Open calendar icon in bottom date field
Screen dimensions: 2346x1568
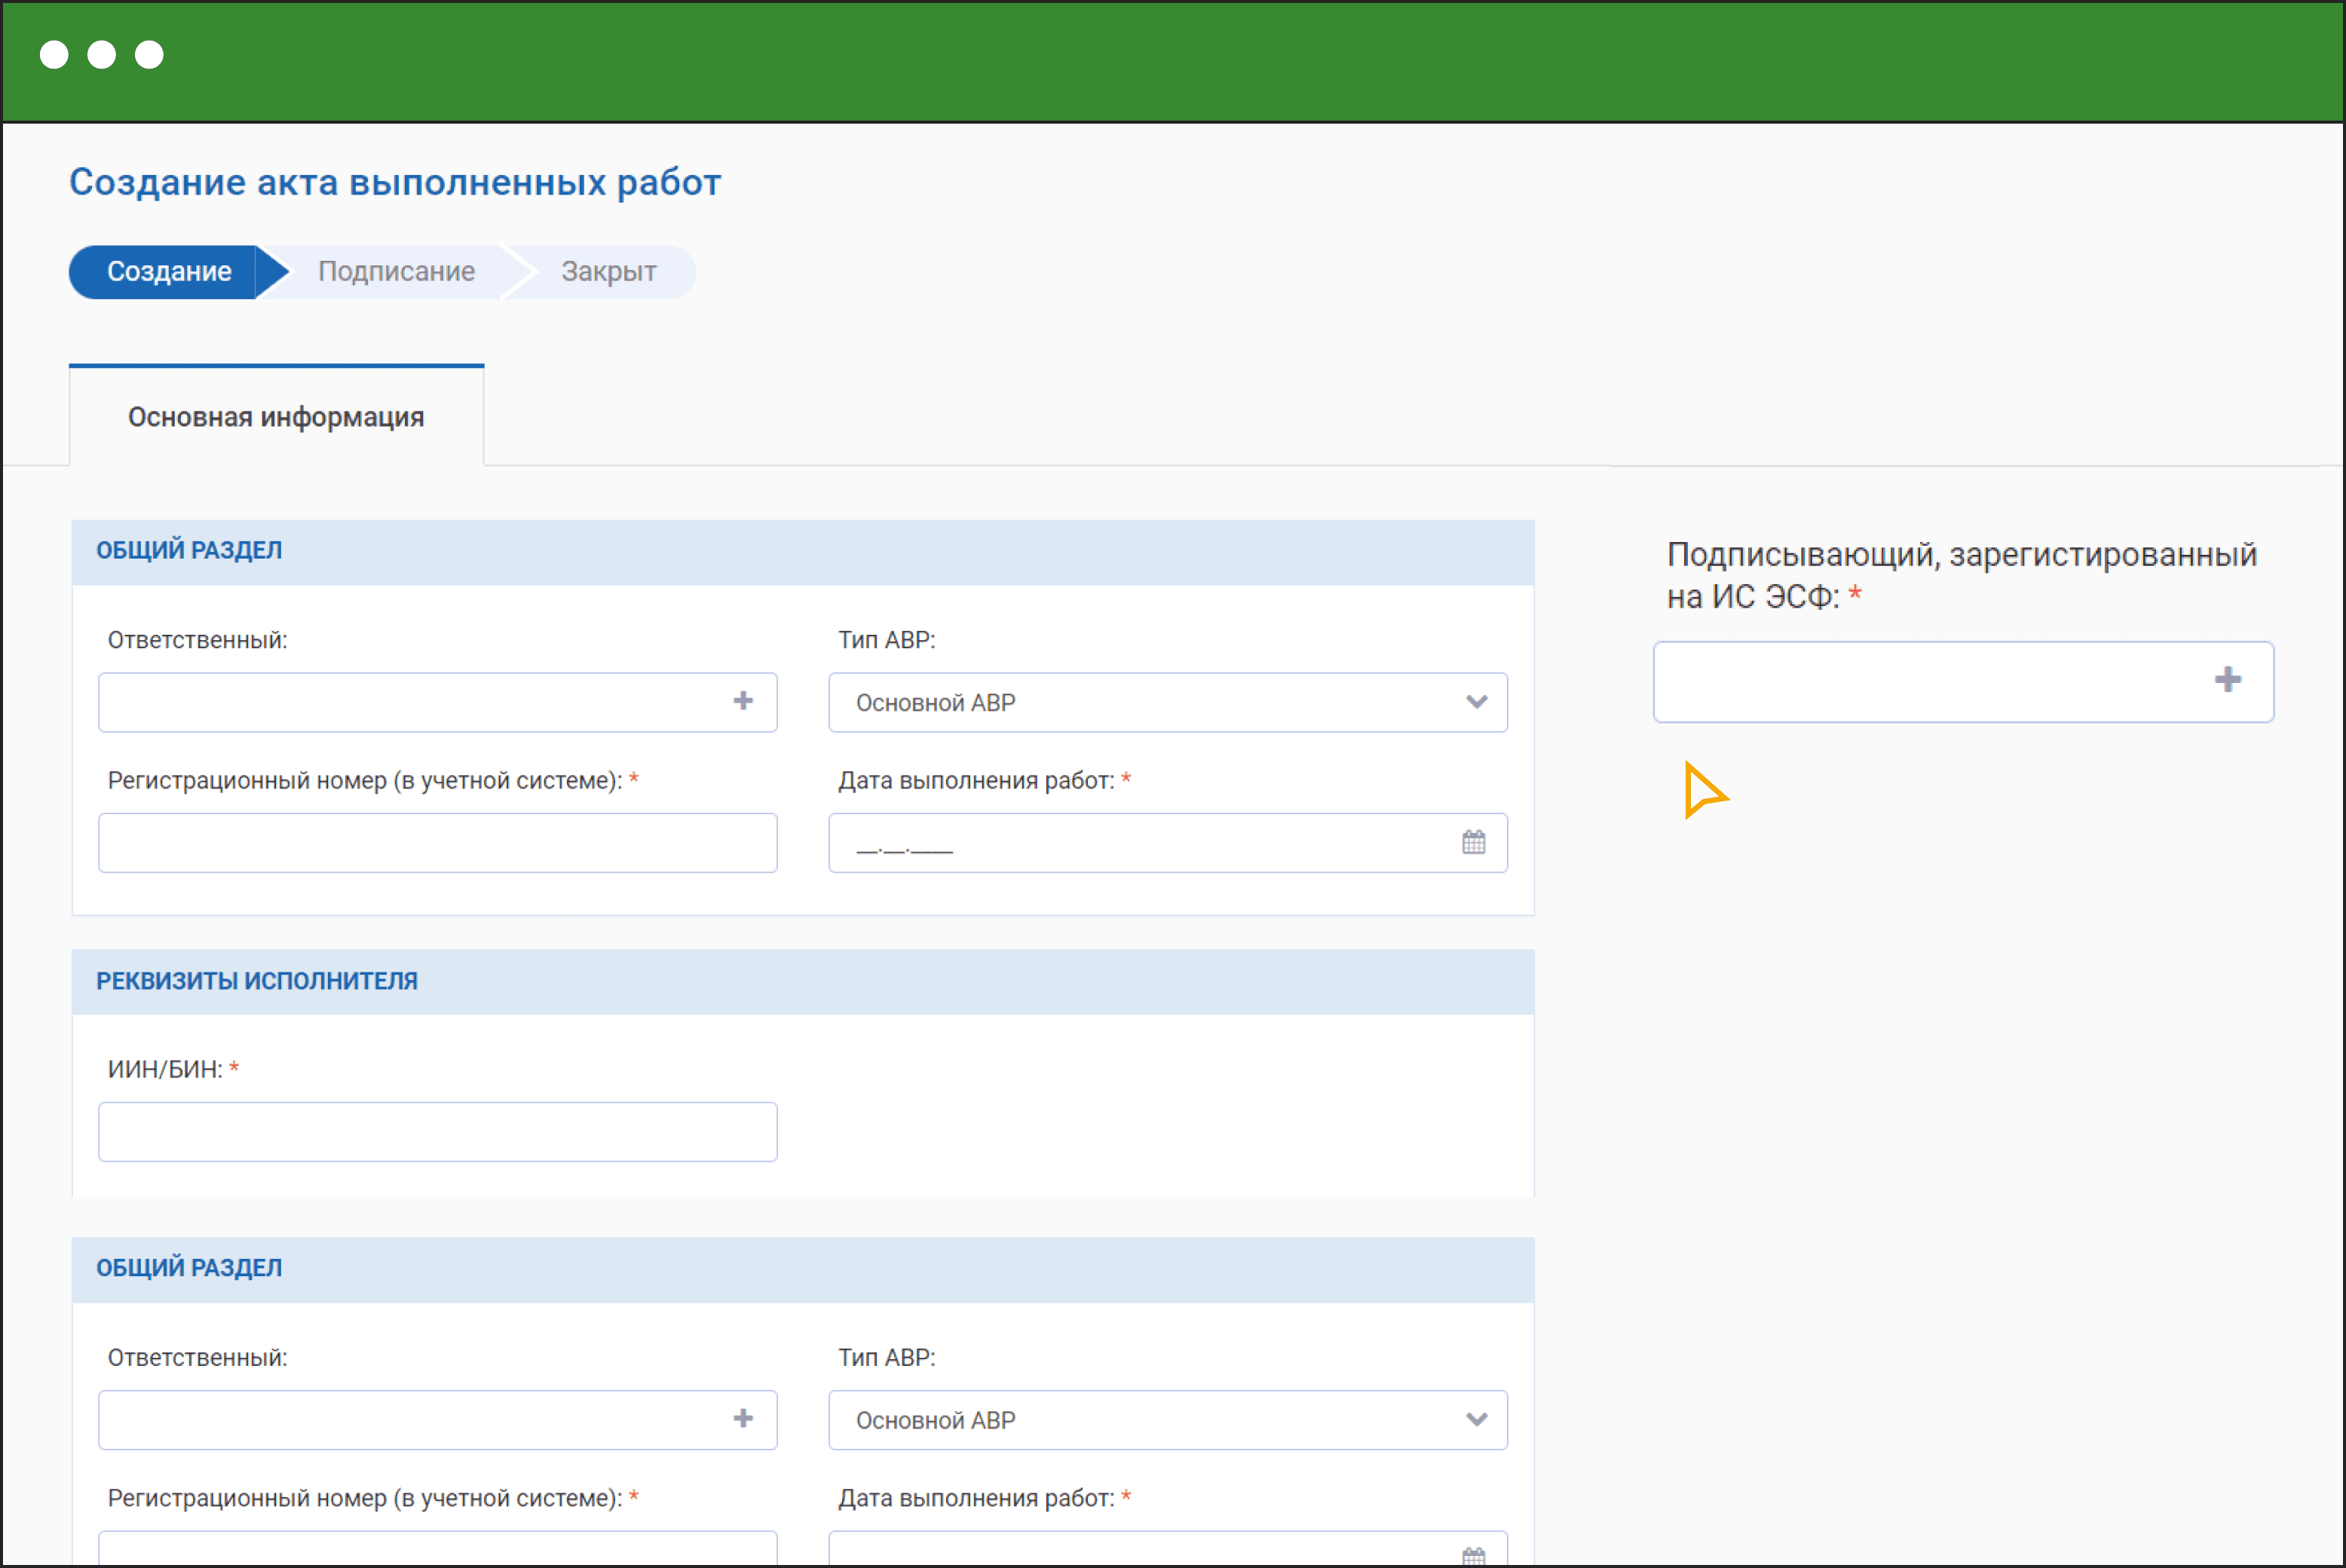(1473, 1555)
